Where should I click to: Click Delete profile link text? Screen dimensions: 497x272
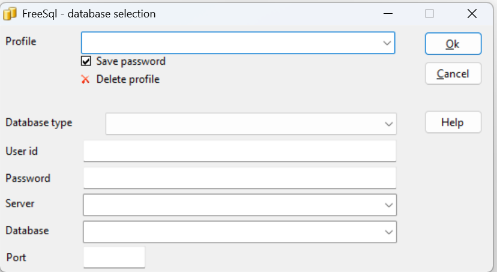(x=128, y=79)
